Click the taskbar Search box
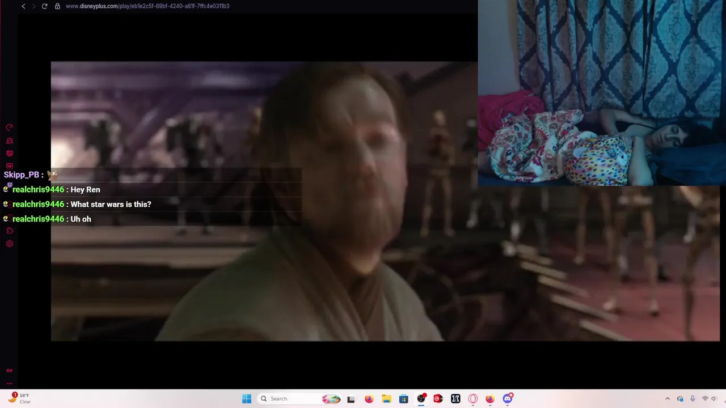Screen dimensions: 726x408 click(299, 399)
